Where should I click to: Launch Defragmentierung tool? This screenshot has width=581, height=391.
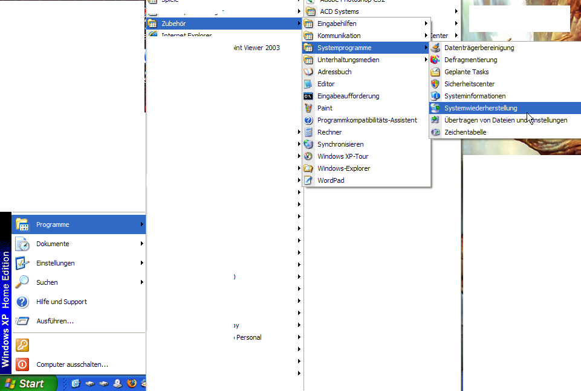click(505, 60)
